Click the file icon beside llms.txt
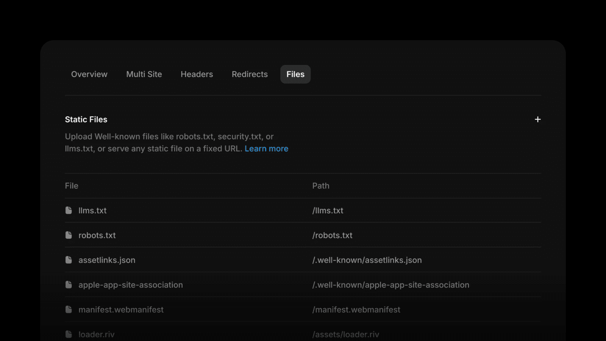This screenshot has height=341, width=606. 69,210
